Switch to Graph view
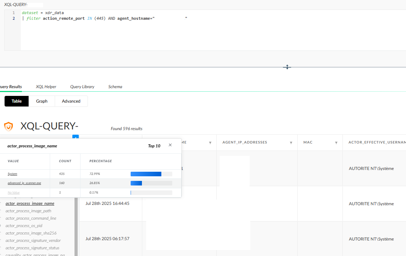Screen dimensions: 406x256 coord(42,101)
